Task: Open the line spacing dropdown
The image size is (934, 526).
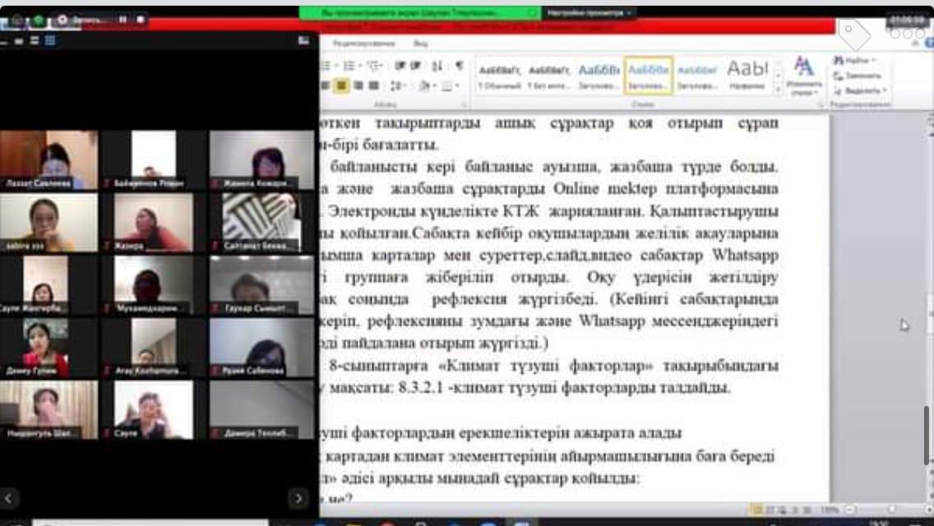Action: tap(398, 85)
